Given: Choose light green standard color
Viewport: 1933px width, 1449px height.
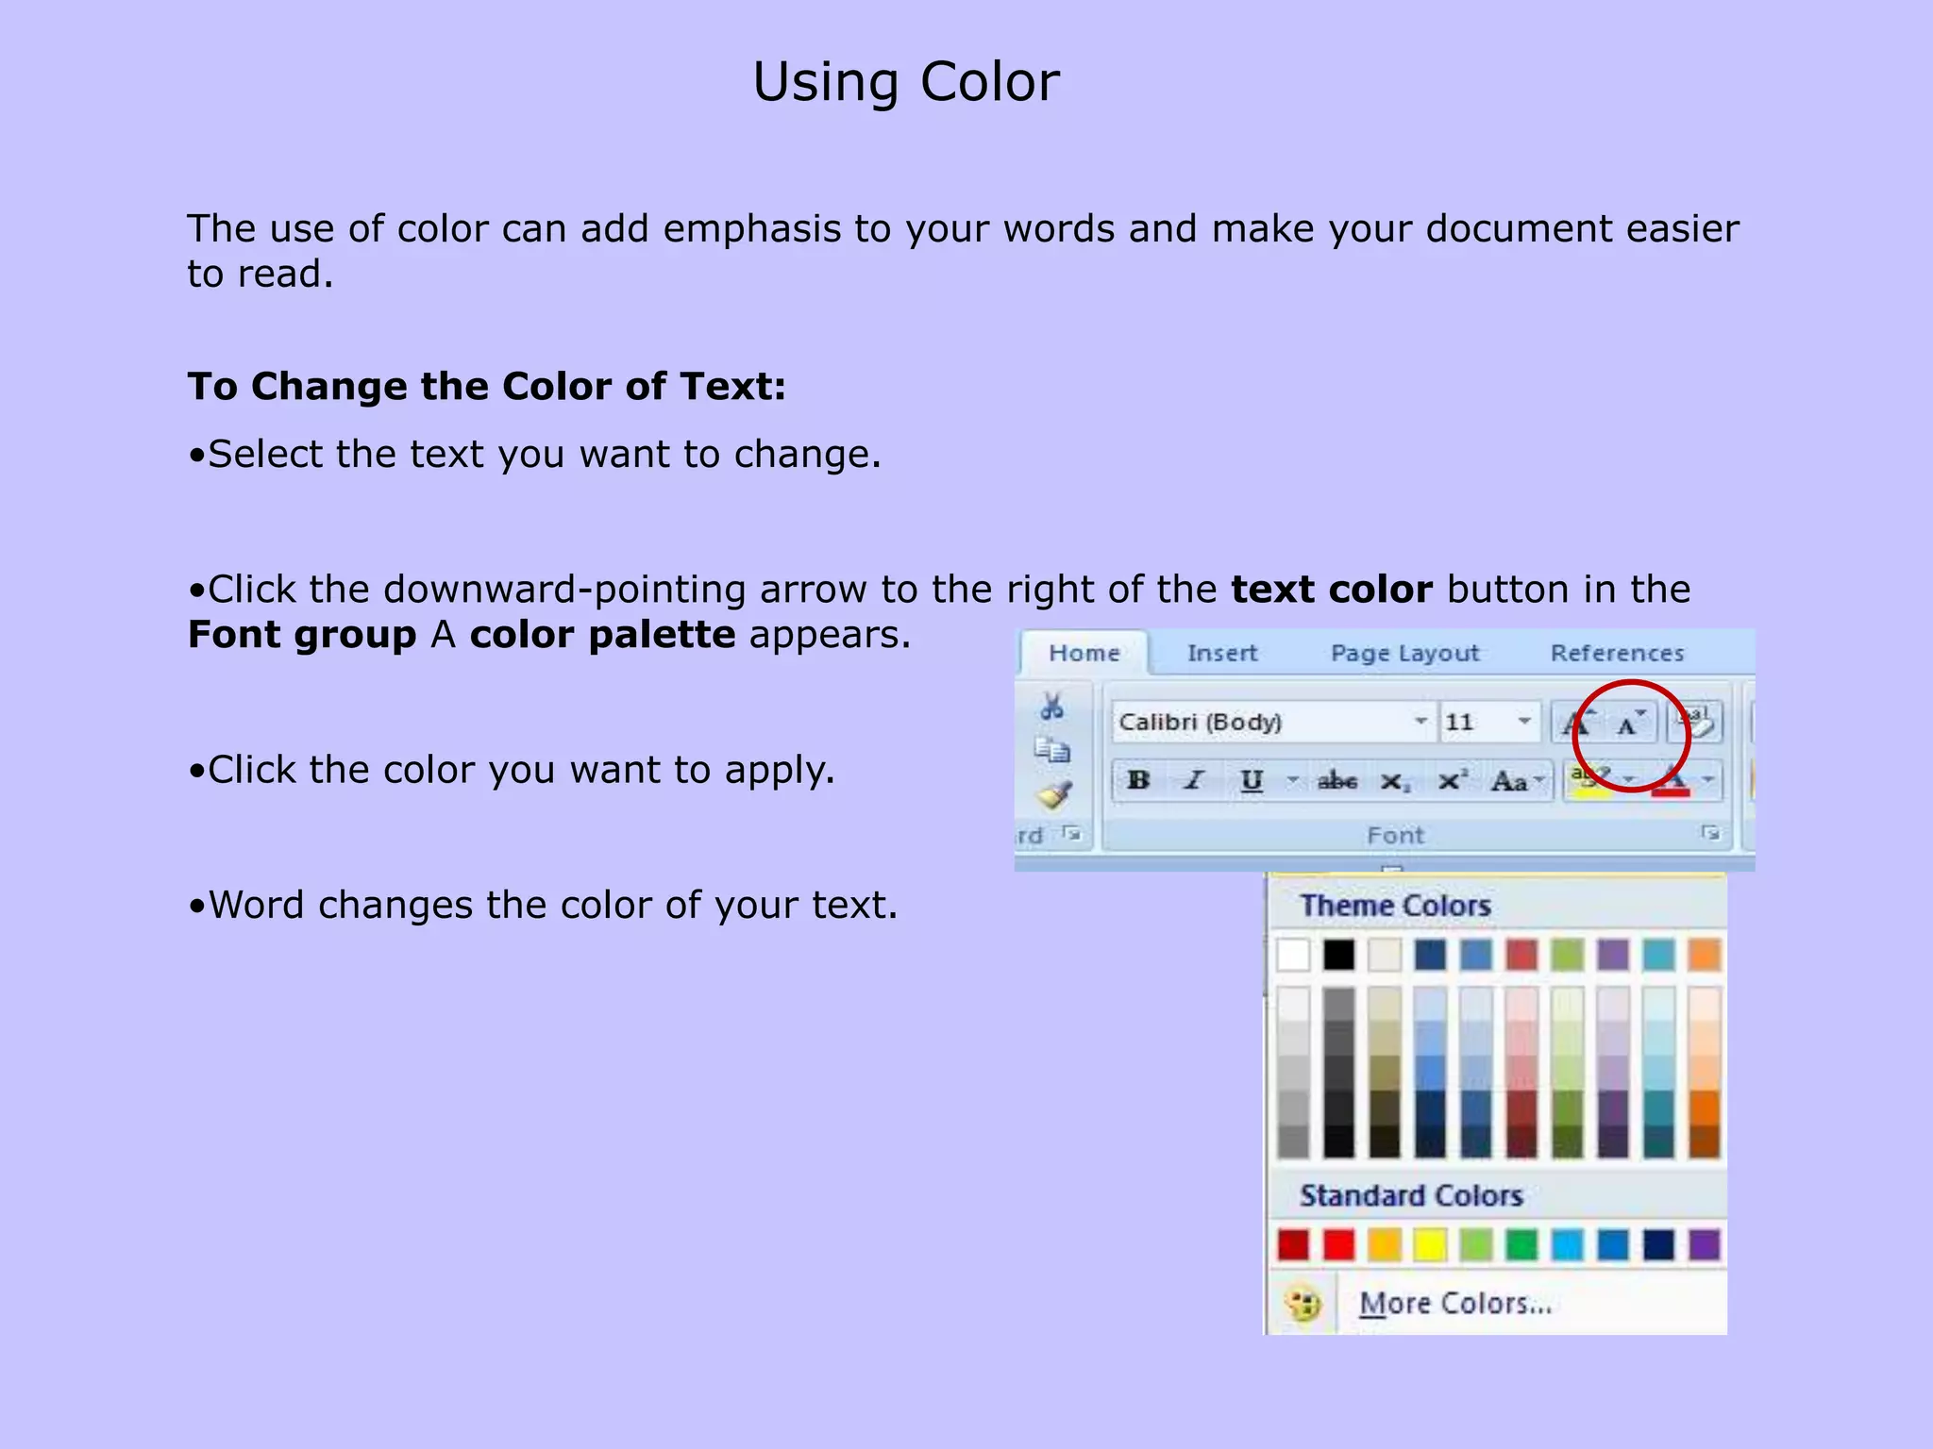Looking at the screenshot, I should 1476,1245.
